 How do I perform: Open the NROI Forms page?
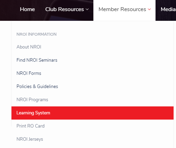click(29, 73)
